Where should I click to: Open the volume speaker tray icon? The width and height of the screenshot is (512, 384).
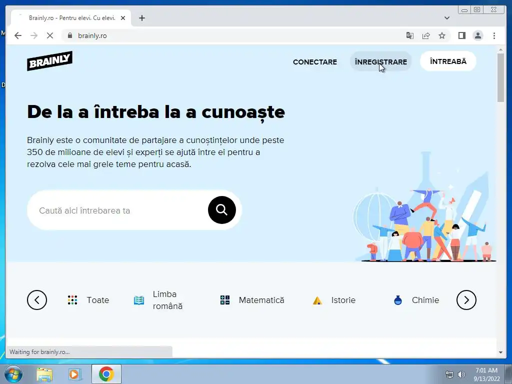(461, 374)
